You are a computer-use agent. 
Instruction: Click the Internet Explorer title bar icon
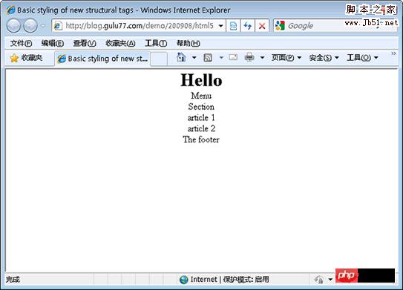coord(11,10)
